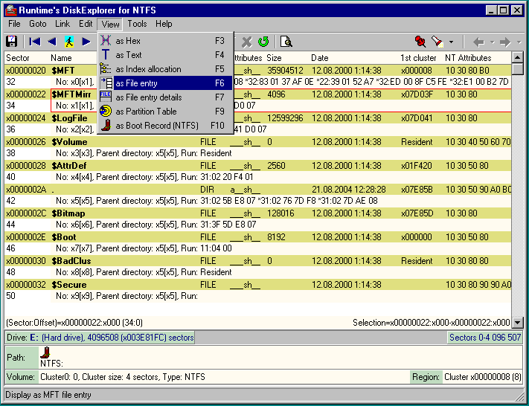Click first cluster value x01F420

tap(417, 166)
